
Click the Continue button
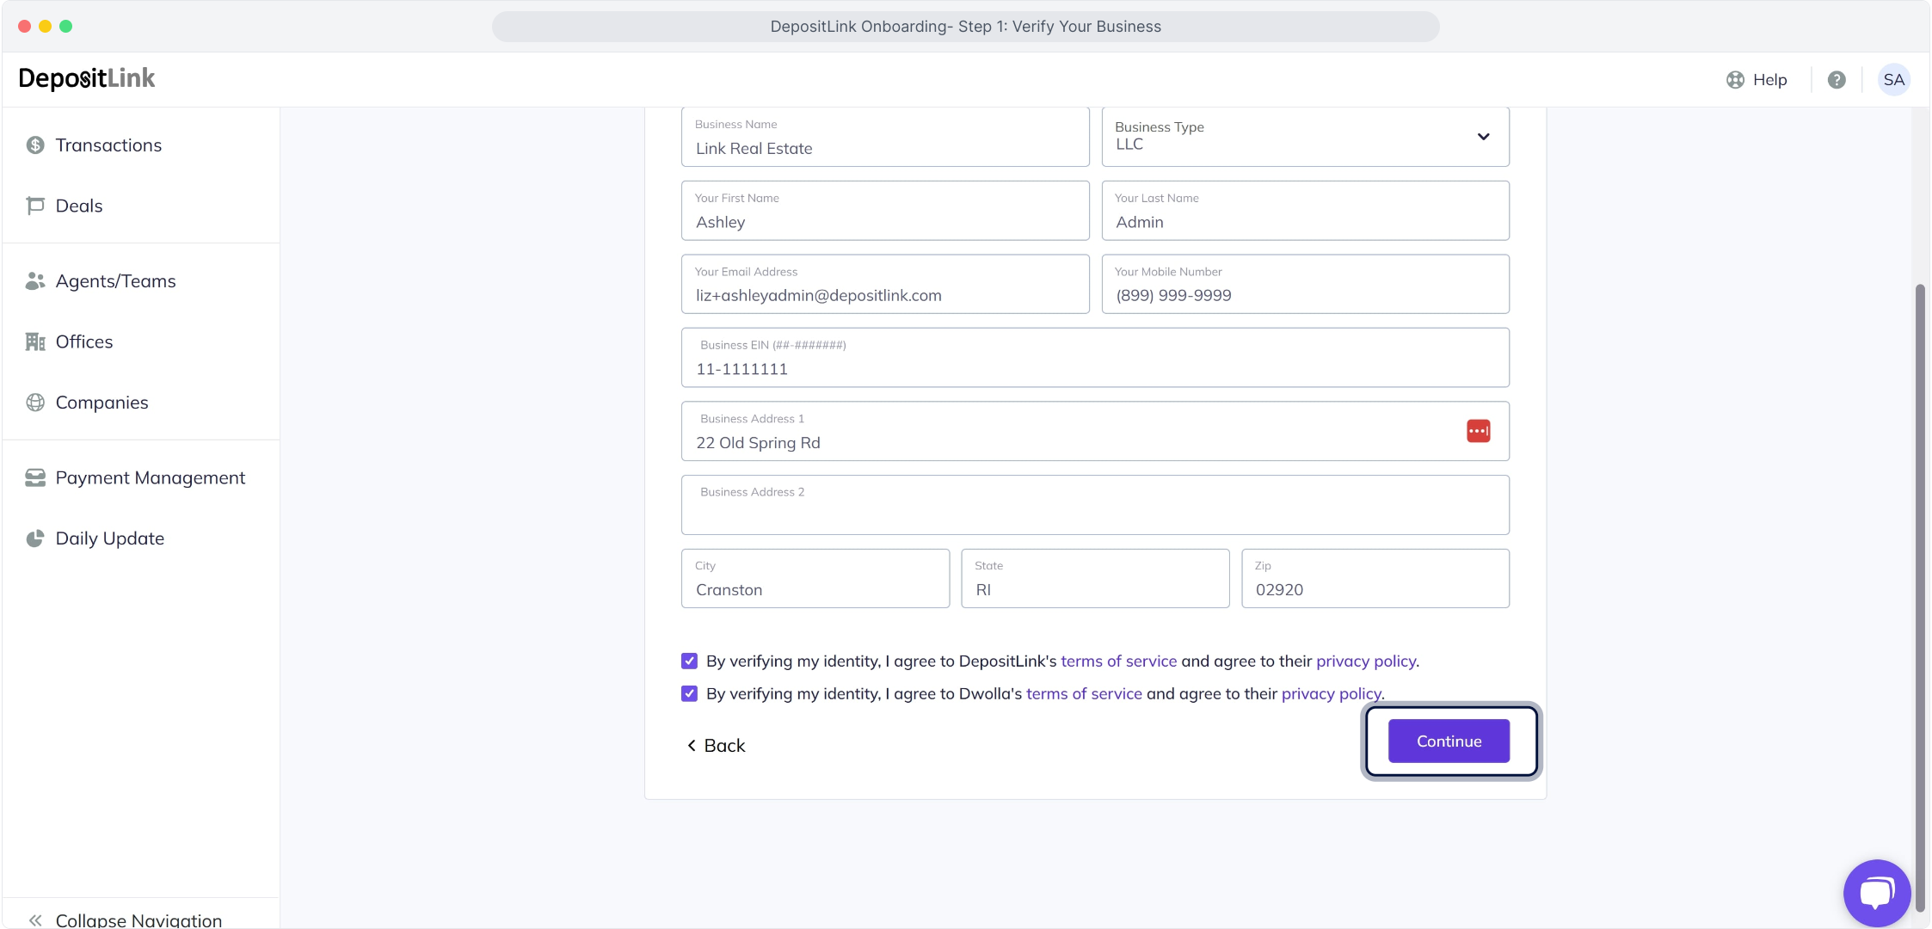pyautogui.click(x=1449, y=741)
